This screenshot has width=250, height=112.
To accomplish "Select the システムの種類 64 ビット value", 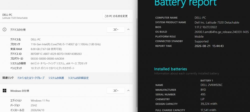I will pyautogui.click(x=59, y=63).
